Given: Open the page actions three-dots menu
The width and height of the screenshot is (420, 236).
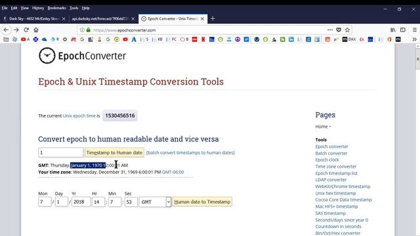Looking at the screenshot, I should (x=330, y=30).
